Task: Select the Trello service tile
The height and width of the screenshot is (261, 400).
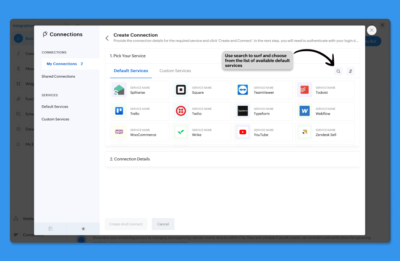Action: [x=140, y=111]
